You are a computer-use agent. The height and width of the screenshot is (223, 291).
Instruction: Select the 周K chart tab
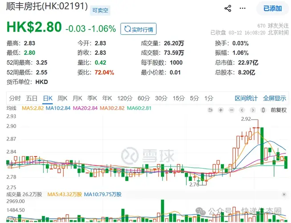[x=62, y=98]
